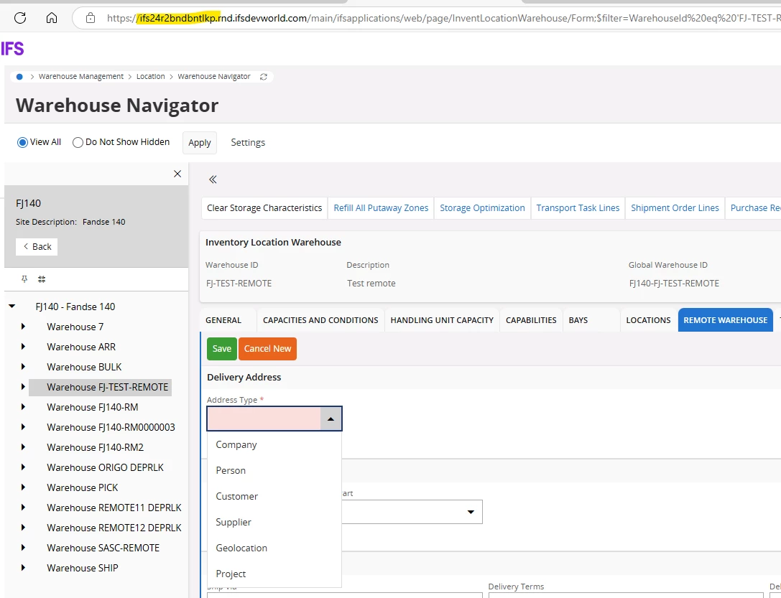781x598 pixels.
Task: Click the Apply button
Action: 200,143
